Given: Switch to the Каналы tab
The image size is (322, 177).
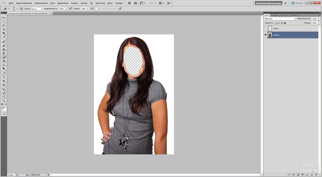Looking at the screenshot, I should coord(294,15).
